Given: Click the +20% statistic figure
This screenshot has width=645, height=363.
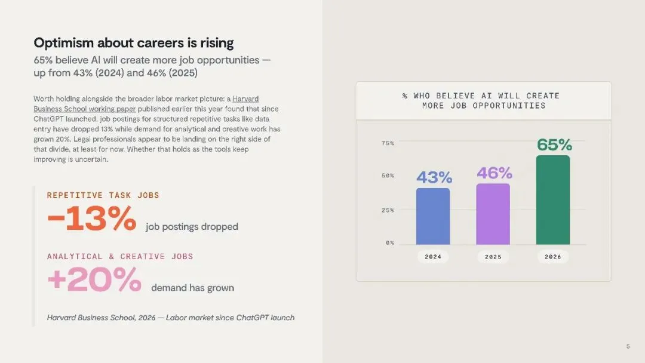Looking at the screenshot, I should point(94,279).
